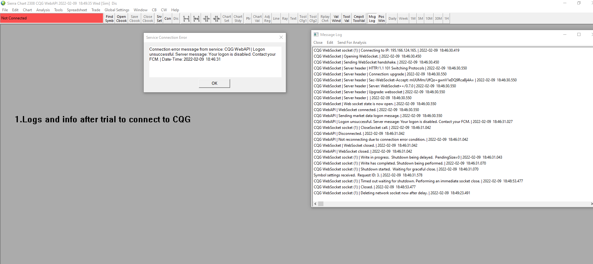Image resolution: width=593 pixels, height=264 pixels.
Task: Open the Help menu
Action: coord(175,10)
